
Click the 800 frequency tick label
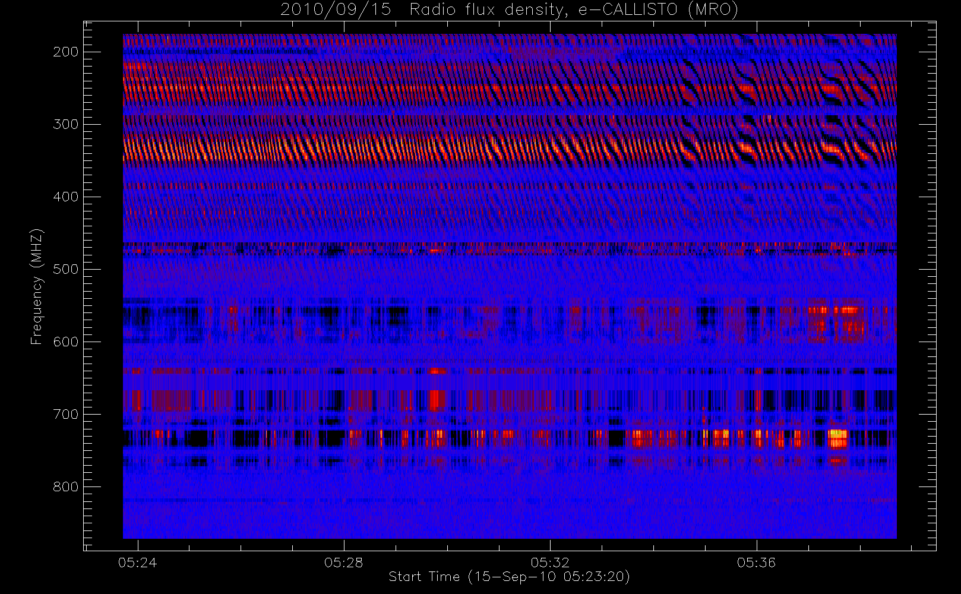click(66, 486)
